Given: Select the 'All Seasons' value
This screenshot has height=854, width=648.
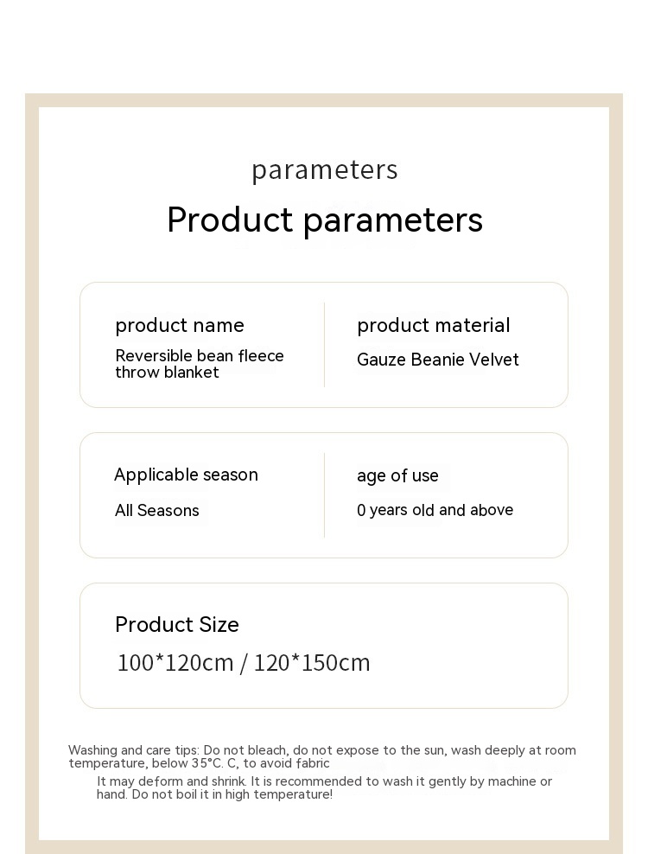Looking at the screenshot, I should coord(156,511).
